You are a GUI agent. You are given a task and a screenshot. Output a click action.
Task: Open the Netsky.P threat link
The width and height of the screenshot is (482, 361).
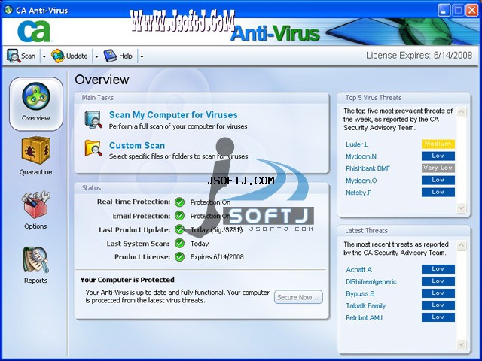coord(358,193)
